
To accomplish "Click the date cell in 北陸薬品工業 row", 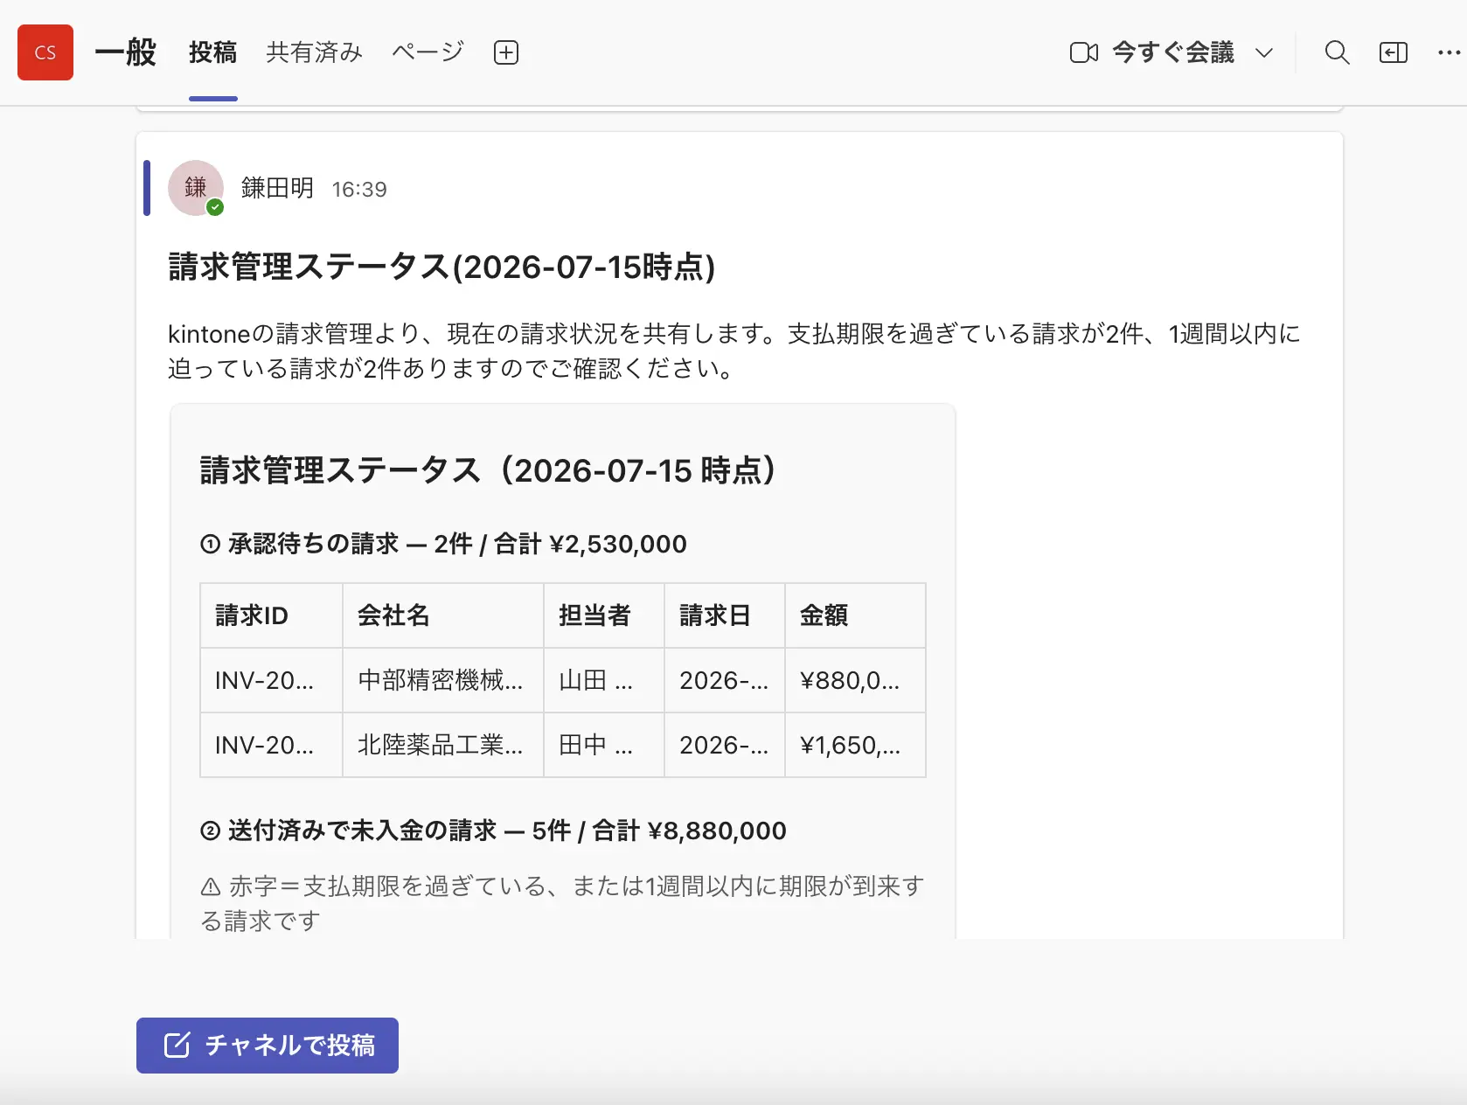I will tap(724, 745).
